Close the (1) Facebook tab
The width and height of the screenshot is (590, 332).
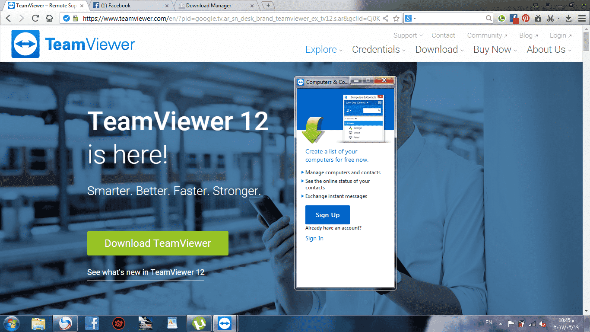pyautogui.click(x=167, y=6)
